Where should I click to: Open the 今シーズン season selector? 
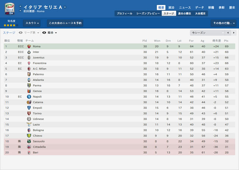click(x=207, y=33)
